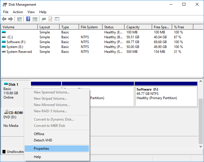Click the Forward arrow toolbar icon
Screen dimensions: 204x162
pos(11,19)
